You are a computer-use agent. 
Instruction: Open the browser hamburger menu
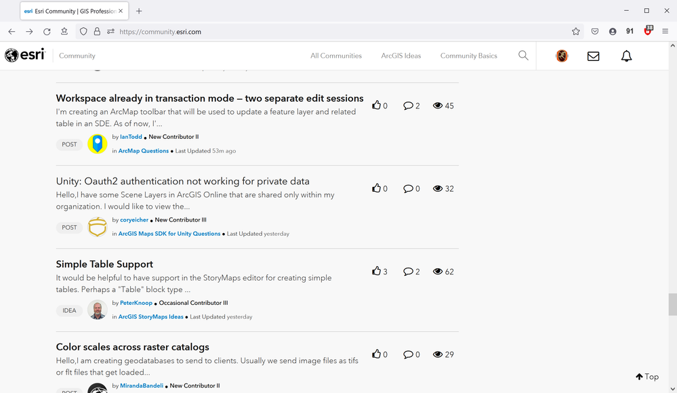coord(665,32)
